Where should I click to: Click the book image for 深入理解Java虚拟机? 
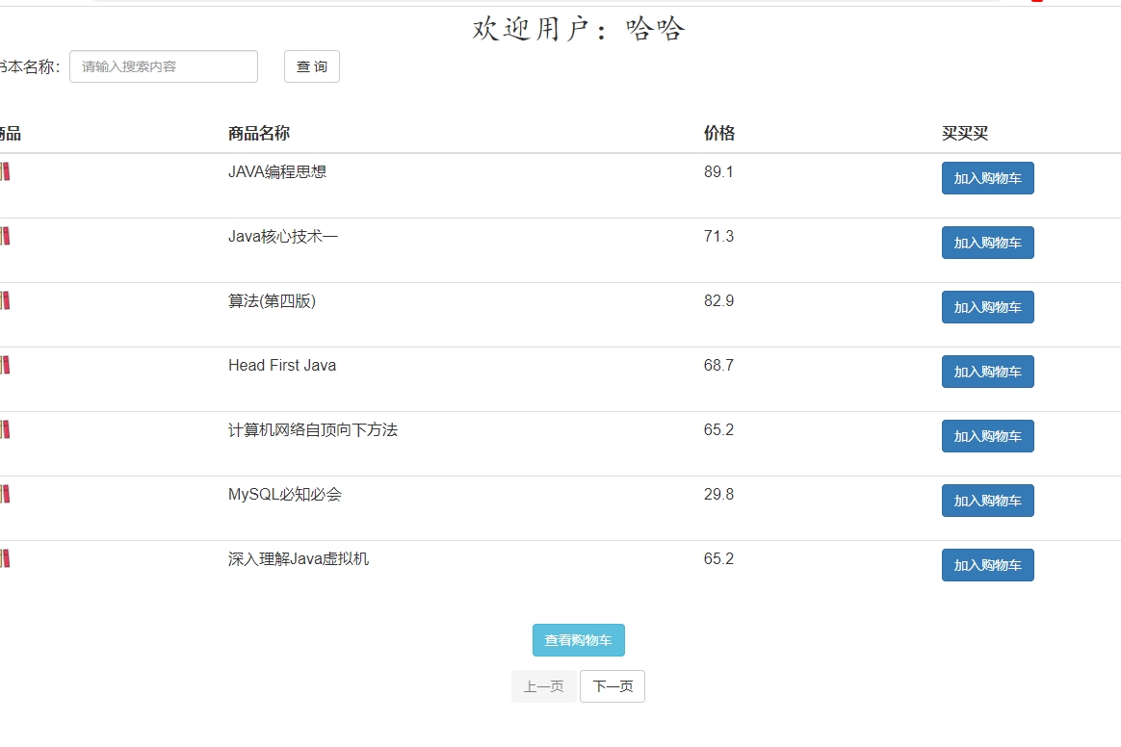[x=4, y=558]
